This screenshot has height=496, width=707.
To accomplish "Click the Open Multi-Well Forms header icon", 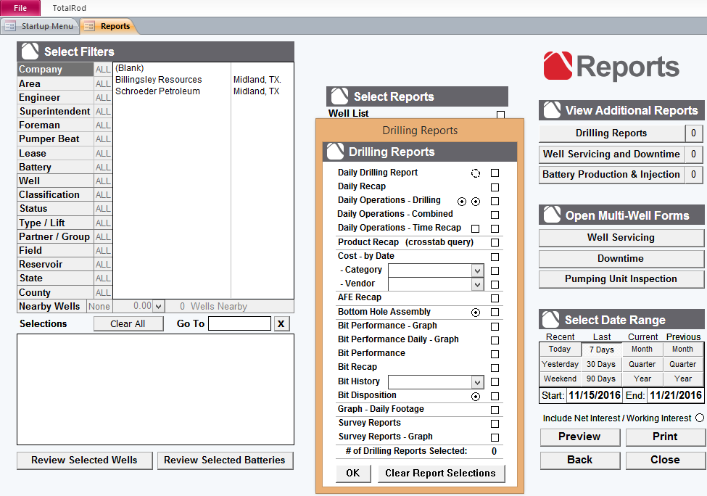I will tap(552, 215).
